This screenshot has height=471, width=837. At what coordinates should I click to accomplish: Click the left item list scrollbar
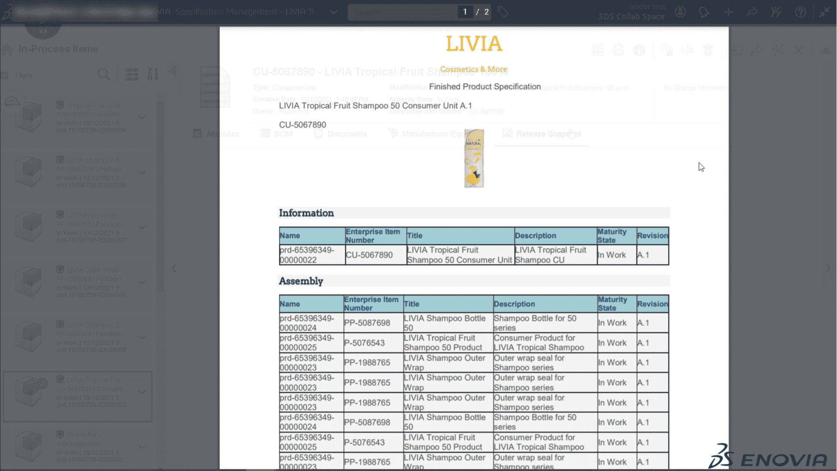[x=160, y=196]
